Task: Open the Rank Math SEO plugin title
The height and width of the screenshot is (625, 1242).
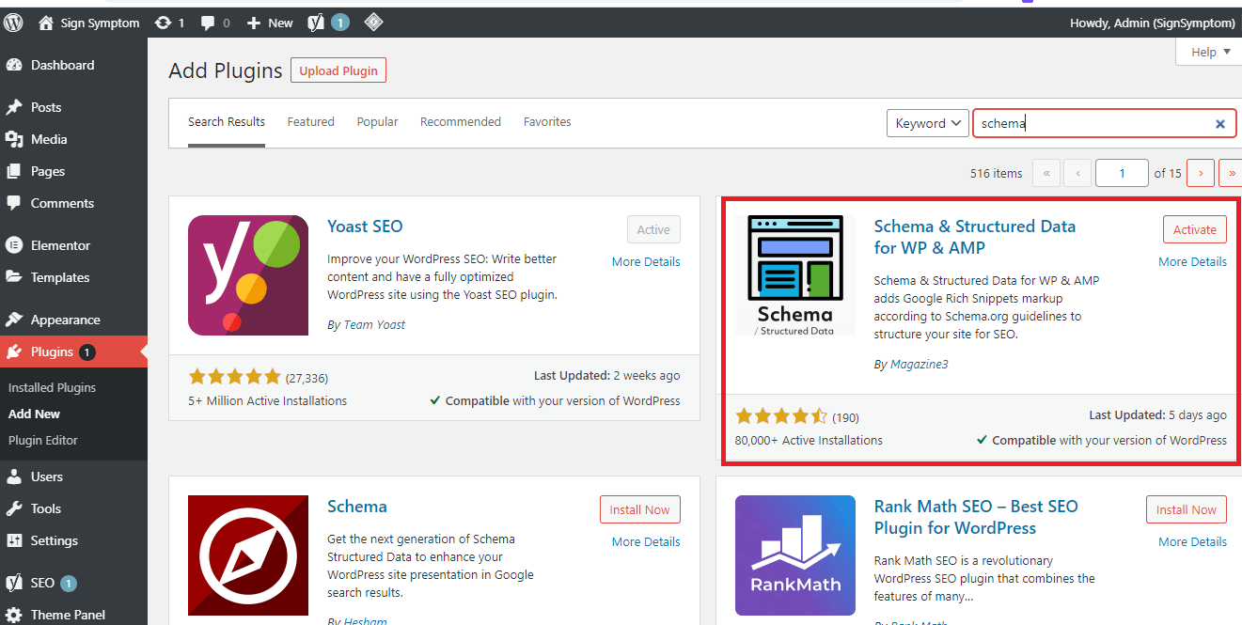Action: tap(976, 517)
